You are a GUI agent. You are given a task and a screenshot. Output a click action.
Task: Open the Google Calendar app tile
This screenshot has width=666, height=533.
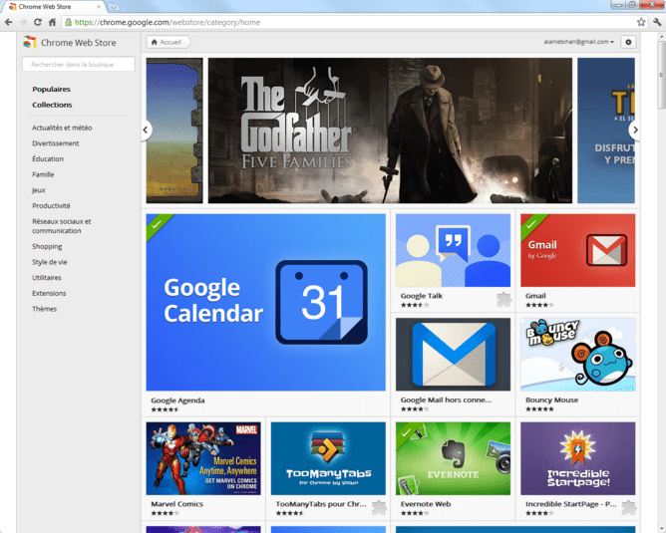coord(265,302)
